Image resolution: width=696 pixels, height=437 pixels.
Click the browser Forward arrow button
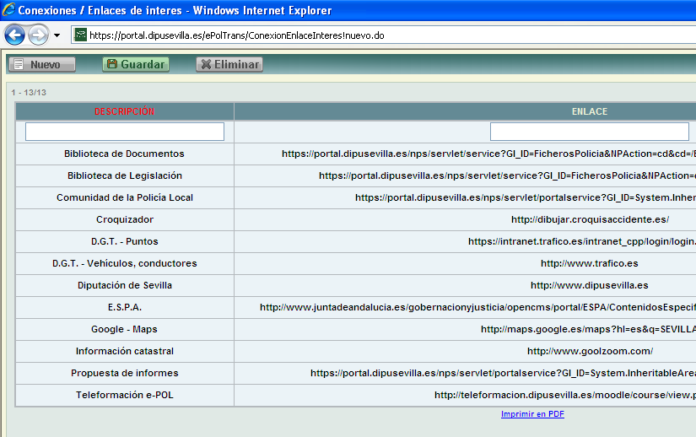coord(38,35)
